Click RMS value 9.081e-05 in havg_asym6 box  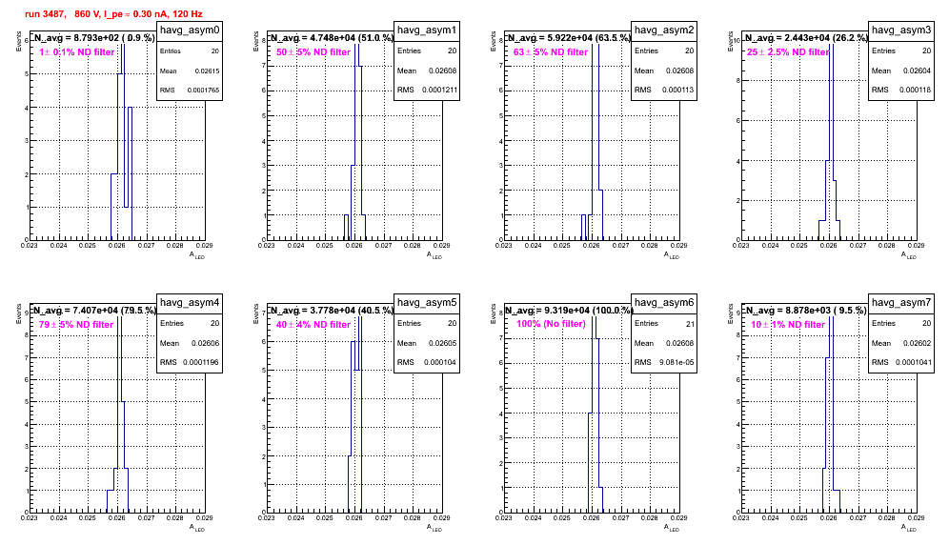pyautogui.click(x=677, y=362)
